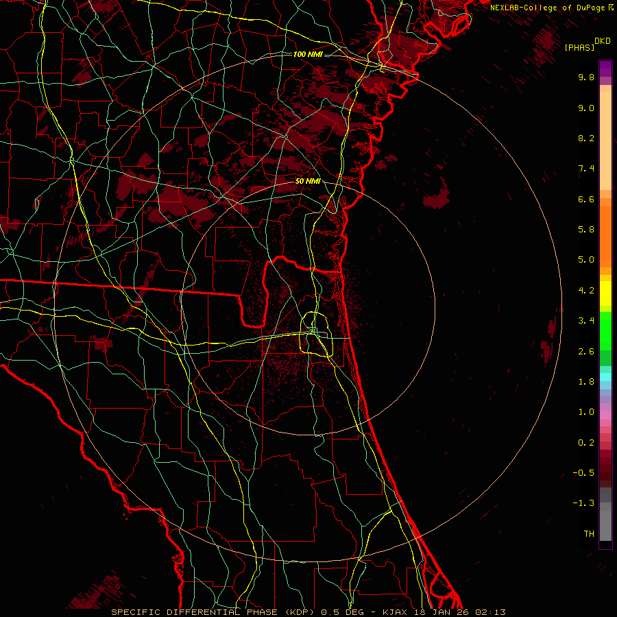
Task: Click the 8.2 legend value
Action: pos(586,138)
